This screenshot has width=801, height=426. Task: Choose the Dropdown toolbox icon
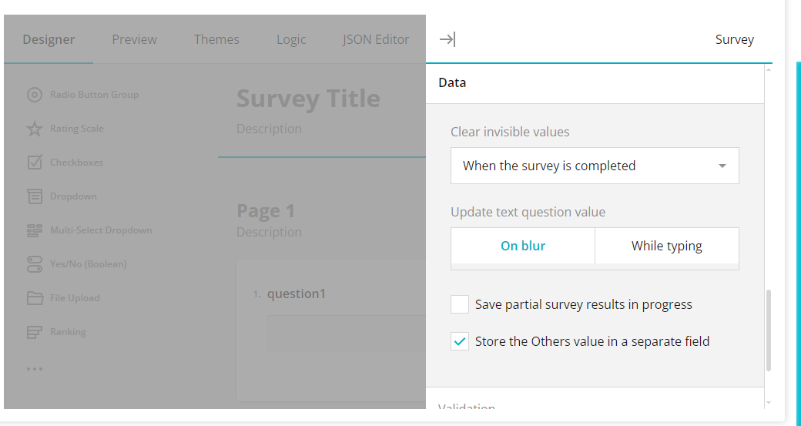coord(34,196)
